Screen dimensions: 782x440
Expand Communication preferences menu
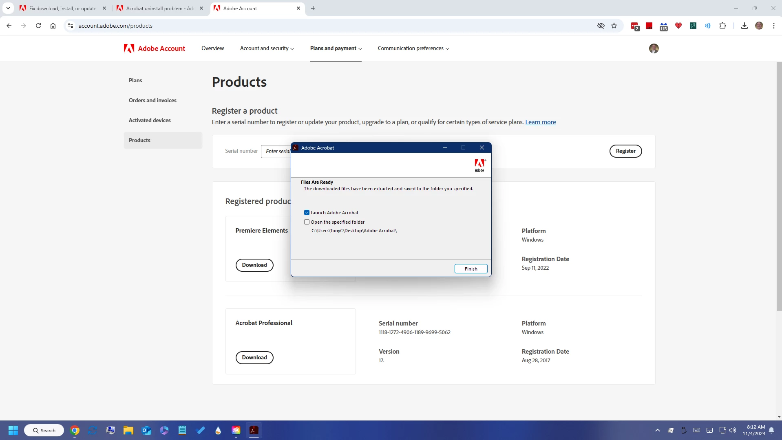point(413,48)
